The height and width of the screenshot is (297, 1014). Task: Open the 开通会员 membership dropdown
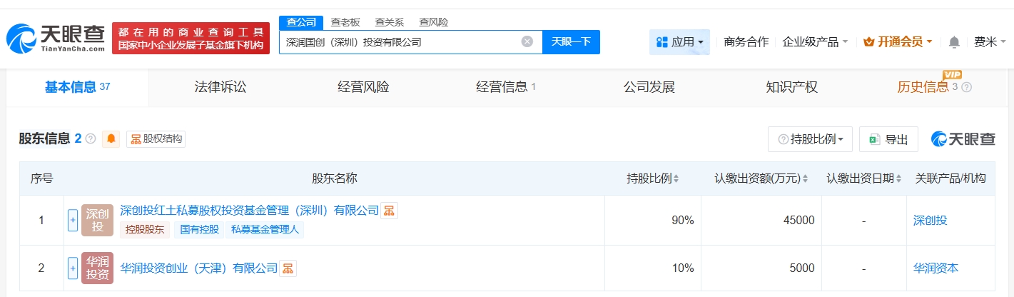pyautogui.click(x=898, y=42)
